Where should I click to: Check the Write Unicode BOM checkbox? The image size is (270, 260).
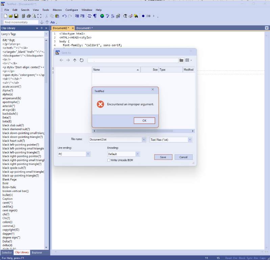click(109, 160)
